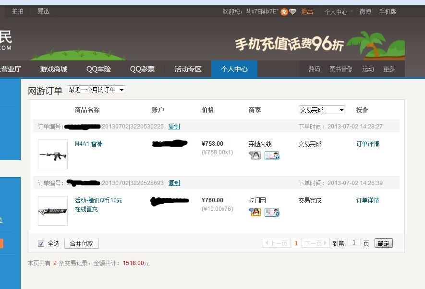Click the 退出 logout link
The image size is (425, 289).
pyautogui.click(x=307, y=12)
